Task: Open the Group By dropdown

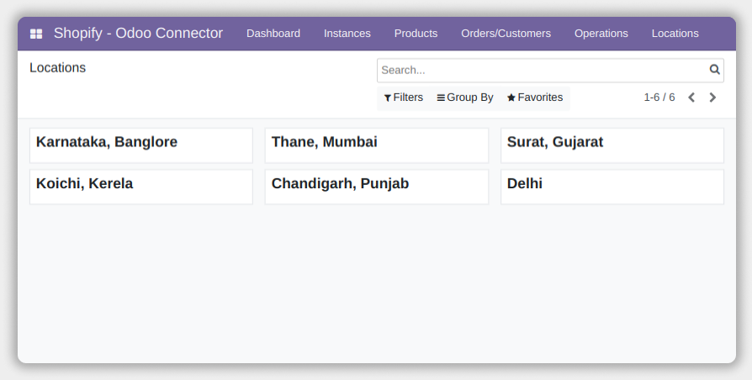Action: [464, 98]
